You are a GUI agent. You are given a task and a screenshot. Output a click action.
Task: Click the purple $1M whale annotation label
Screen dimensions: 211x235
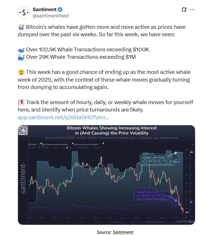153,193
